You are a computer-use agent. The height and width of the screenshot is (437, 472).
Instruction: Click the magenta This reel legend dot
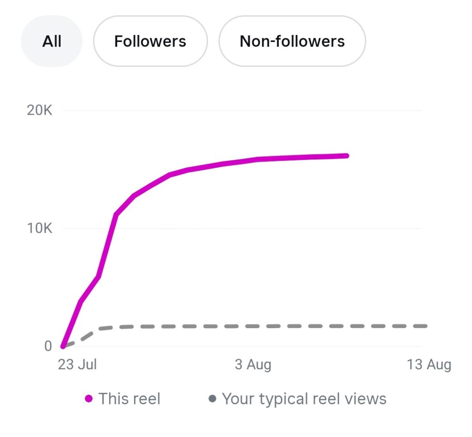(x=89, y=399)
